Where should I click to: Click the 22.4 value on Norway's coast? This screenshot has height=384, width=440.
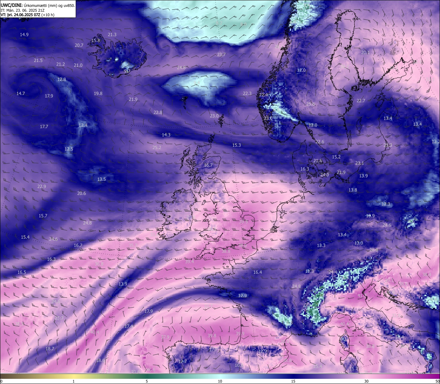264,95
